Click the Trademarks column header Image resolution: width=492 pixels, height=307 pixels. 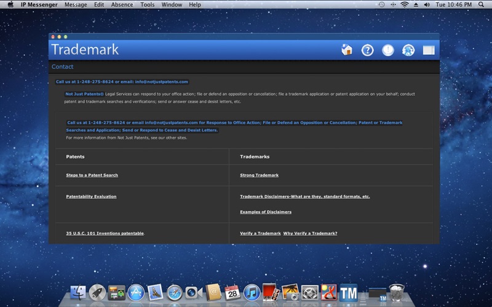point(255,157)
